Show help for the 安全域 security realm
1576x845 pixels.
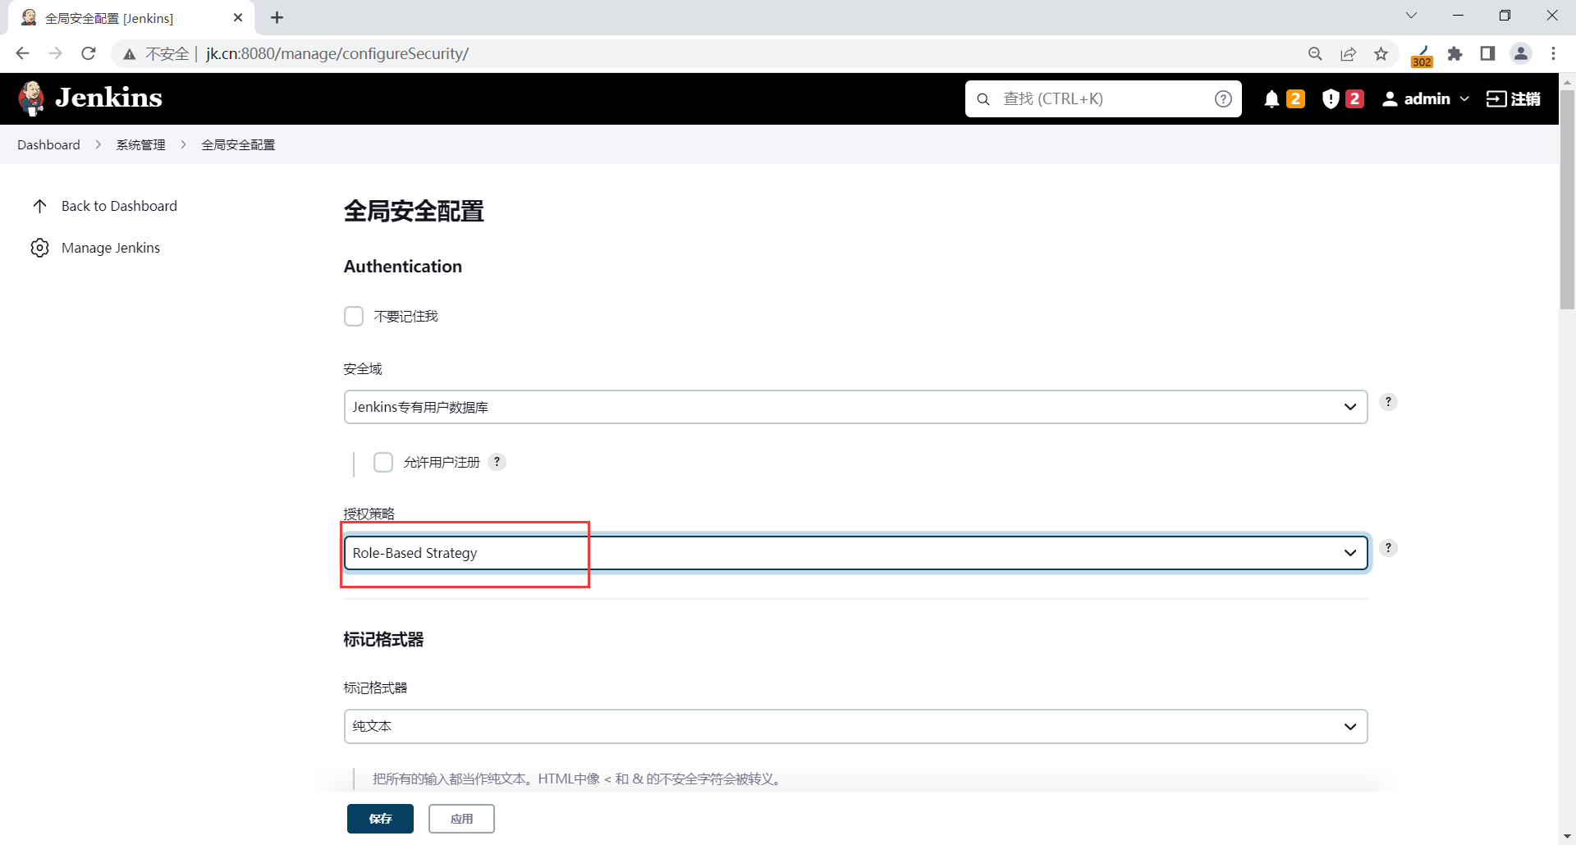point(1388,402)
